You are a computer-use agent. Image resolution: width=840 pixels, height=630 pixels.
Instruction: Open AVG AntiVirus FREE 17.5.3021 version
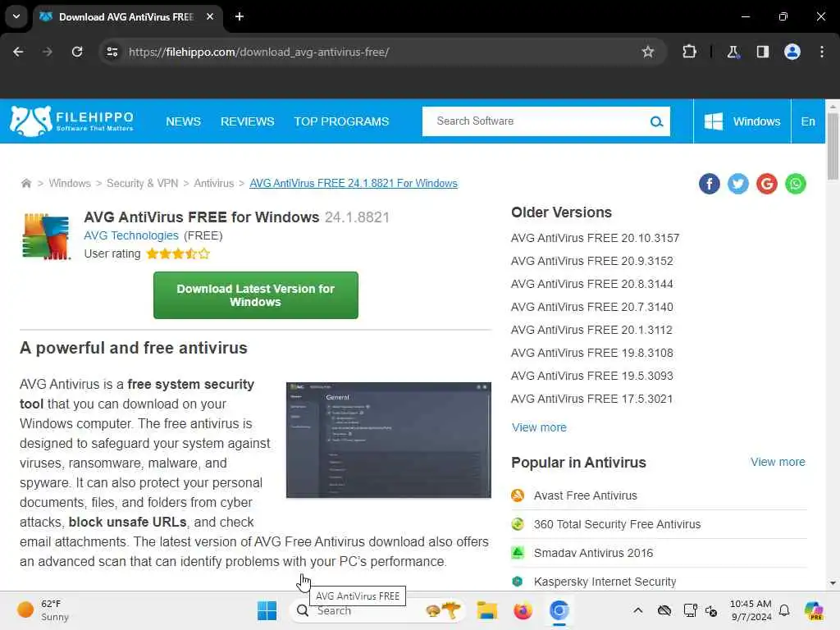591,399
